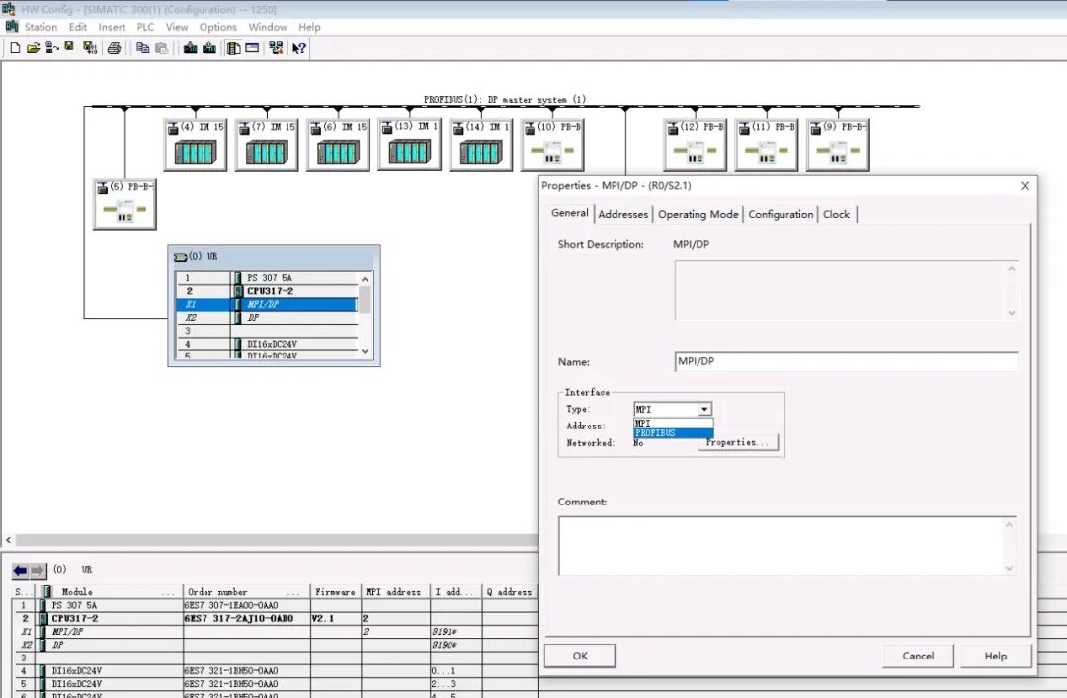The width and height of the screenshot is (1067, 698).
Task: Toggle the hardware Catalog icon
Action: click(233, 48)
